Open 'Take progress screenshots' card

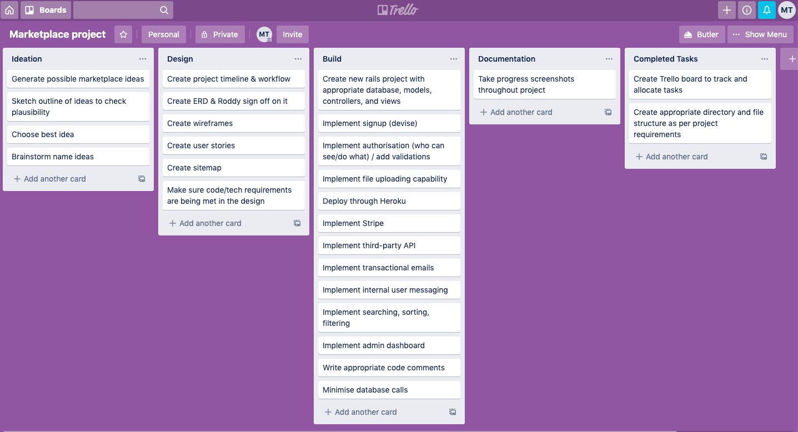coord(545,84)
